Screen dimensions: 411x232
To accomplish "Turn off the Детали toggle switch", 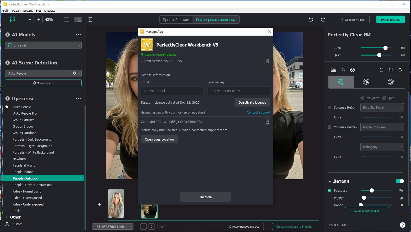I will point(400,181).
